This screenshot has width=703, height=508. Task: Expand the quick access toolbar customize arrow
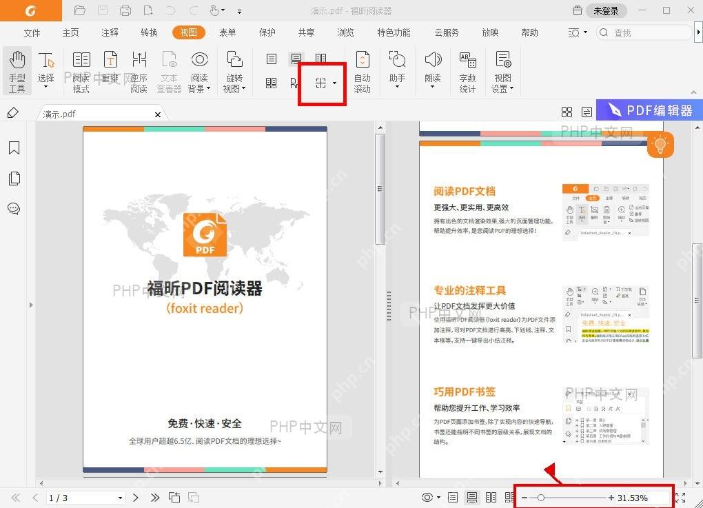point(239,11)
